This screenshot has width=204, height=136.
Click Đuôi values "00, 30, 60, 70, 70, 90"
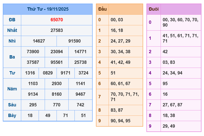coord(180,22)
